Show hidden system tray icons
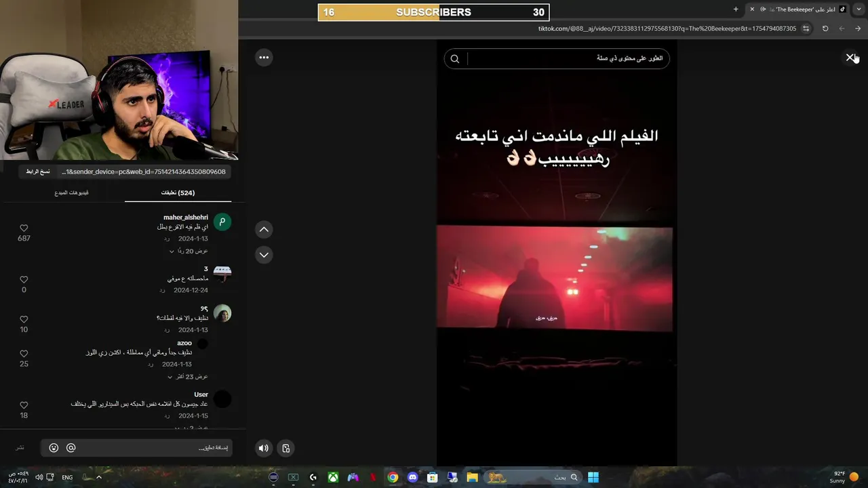Screen dimensions: 868x488 [x=98, y=477]
